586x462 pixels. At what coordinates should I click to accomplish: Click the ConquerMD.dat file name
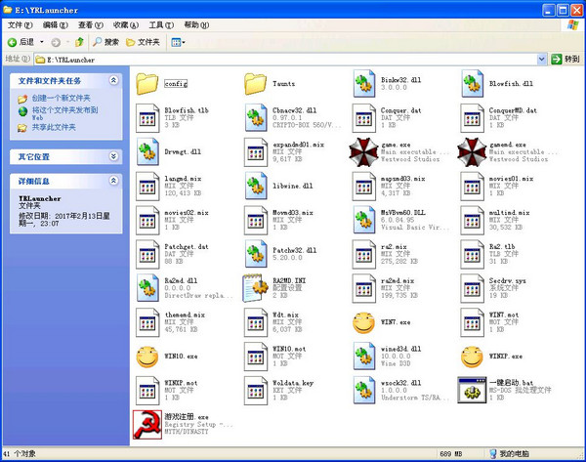pyautogui.click(x=513, y=110)
